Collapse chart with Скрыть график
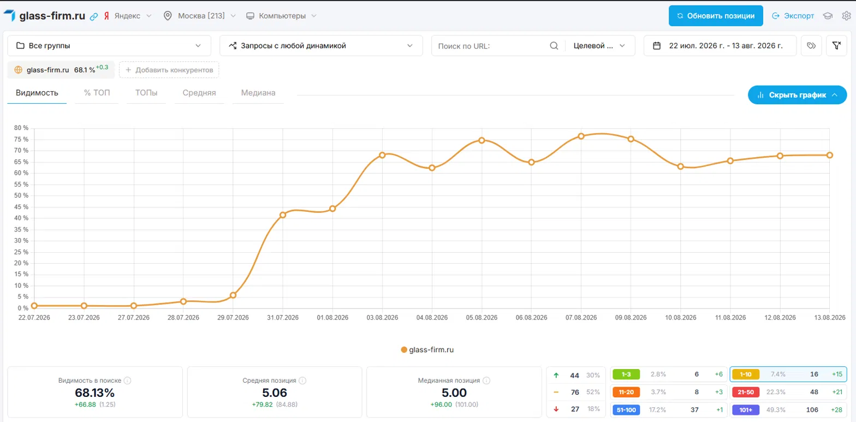The height and width of the screenshot is (422, 856). 798,95
